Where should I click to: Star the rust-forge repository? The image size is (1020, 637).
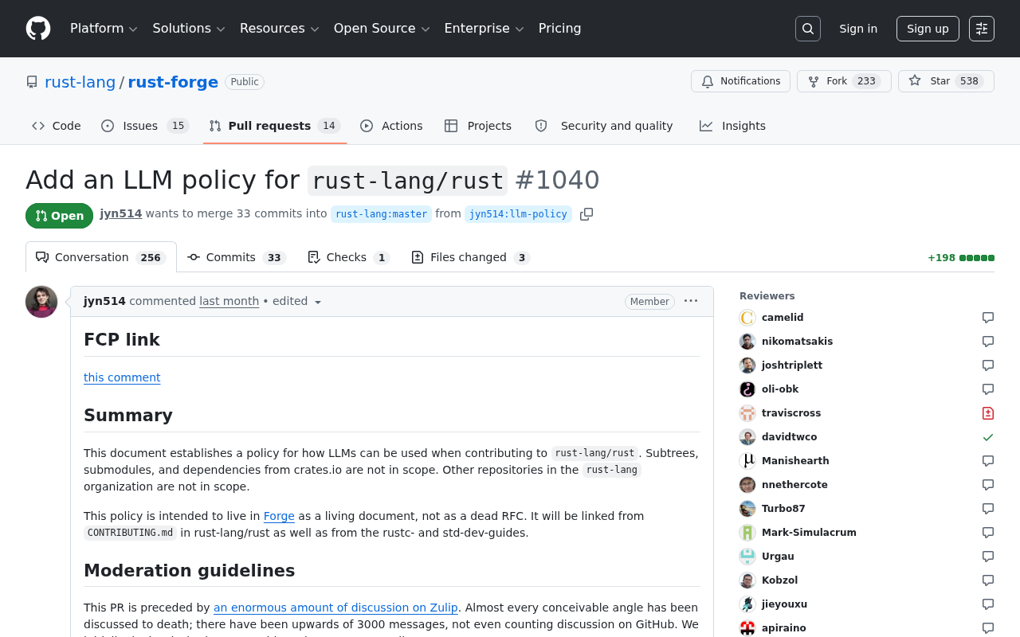pyautogui.click(x=946, y=81)
